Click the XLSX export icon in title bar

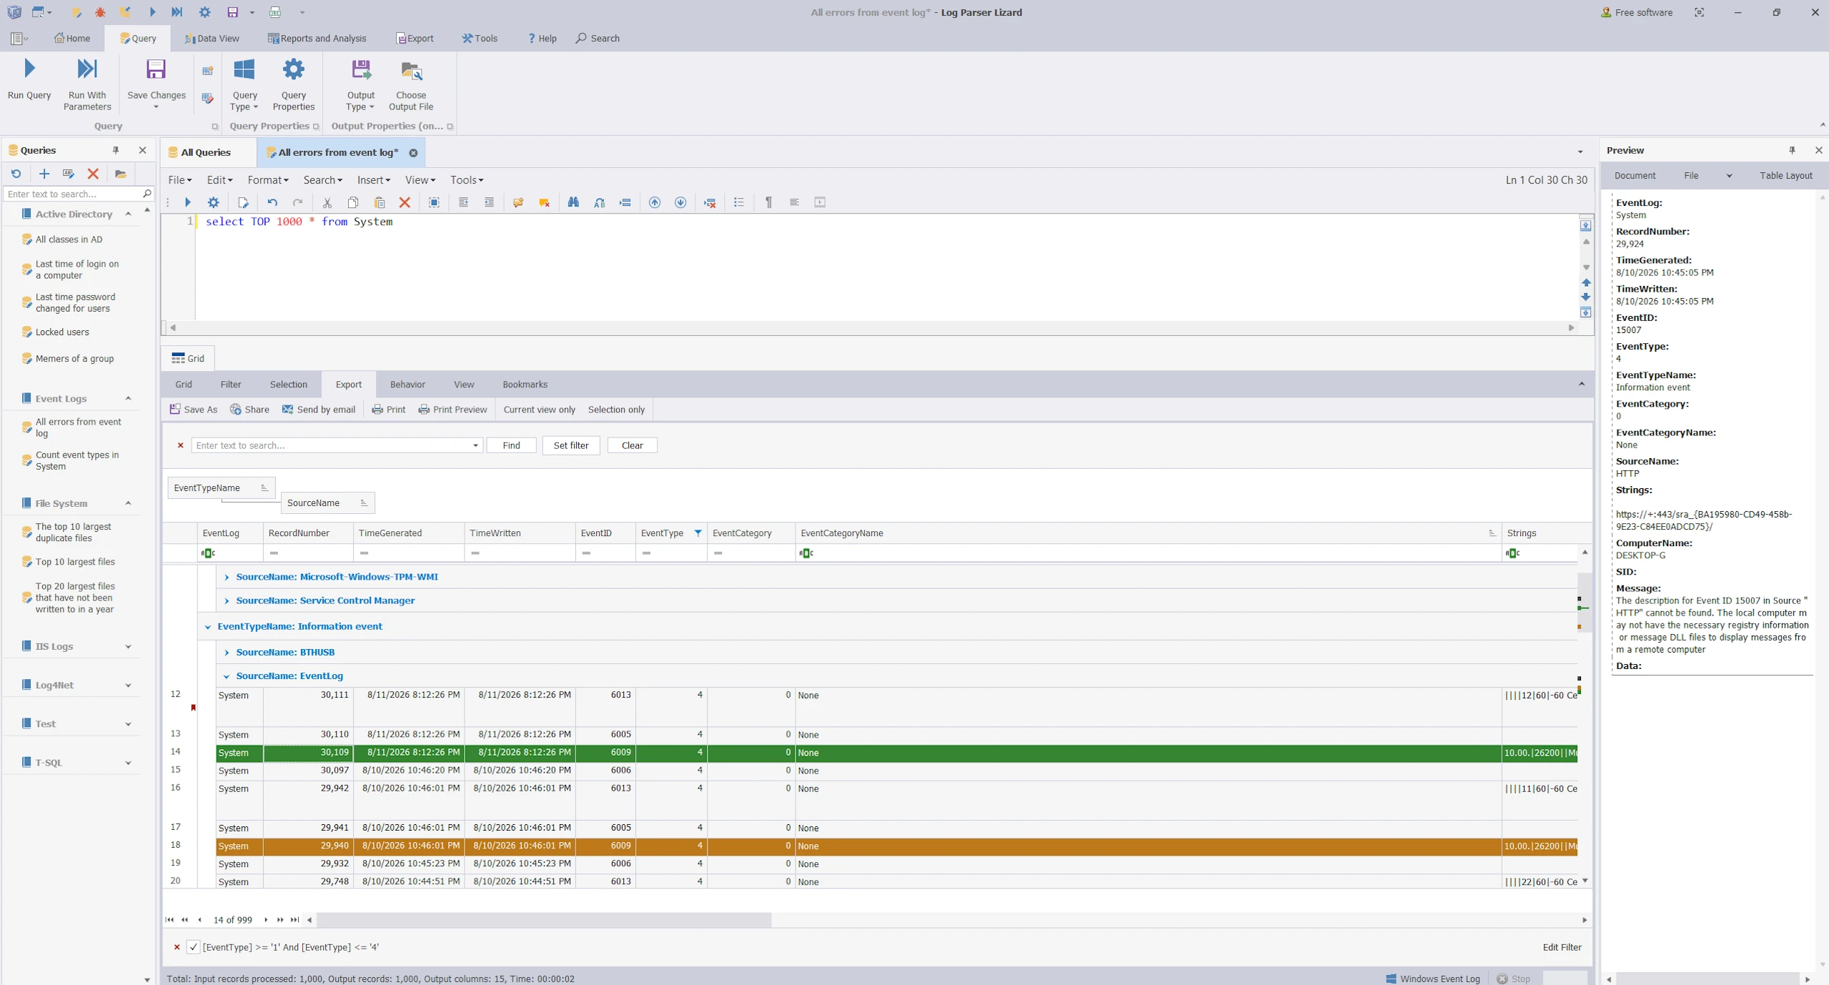(275, 12)
